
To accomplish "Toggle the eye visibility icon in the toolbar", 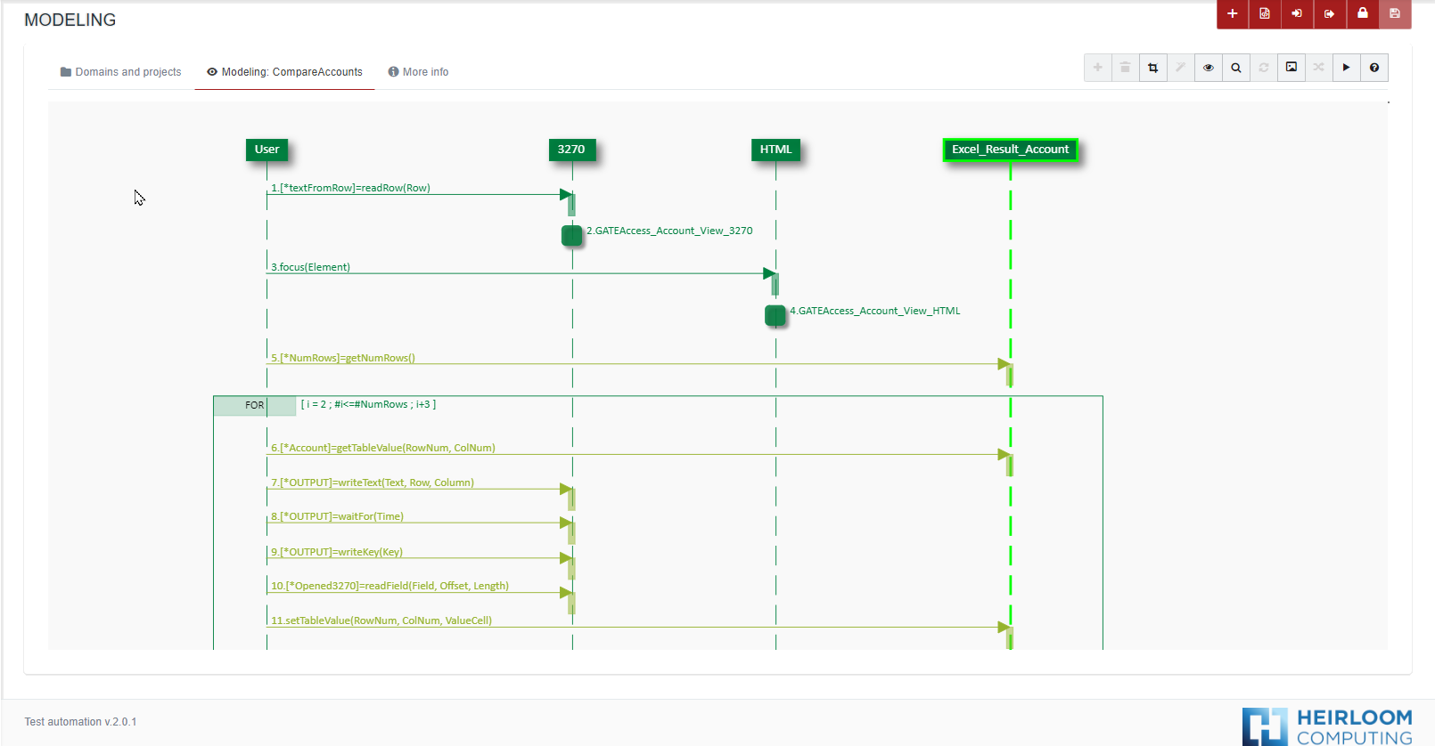I will pos(1209,68).
